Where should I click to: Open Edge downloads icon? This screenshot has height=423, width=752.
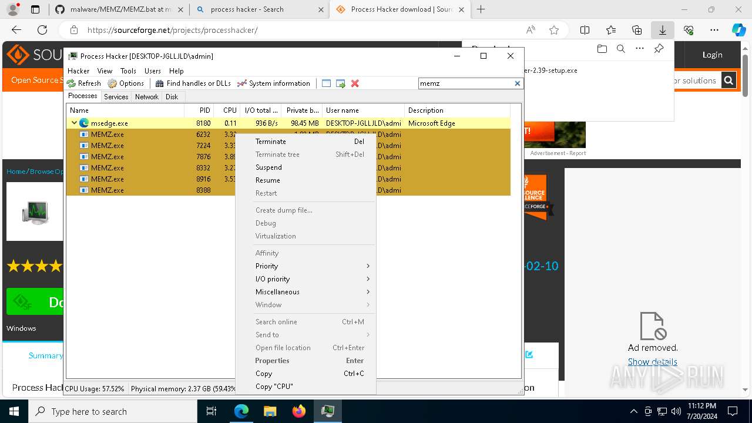click(x=663, y=30)
